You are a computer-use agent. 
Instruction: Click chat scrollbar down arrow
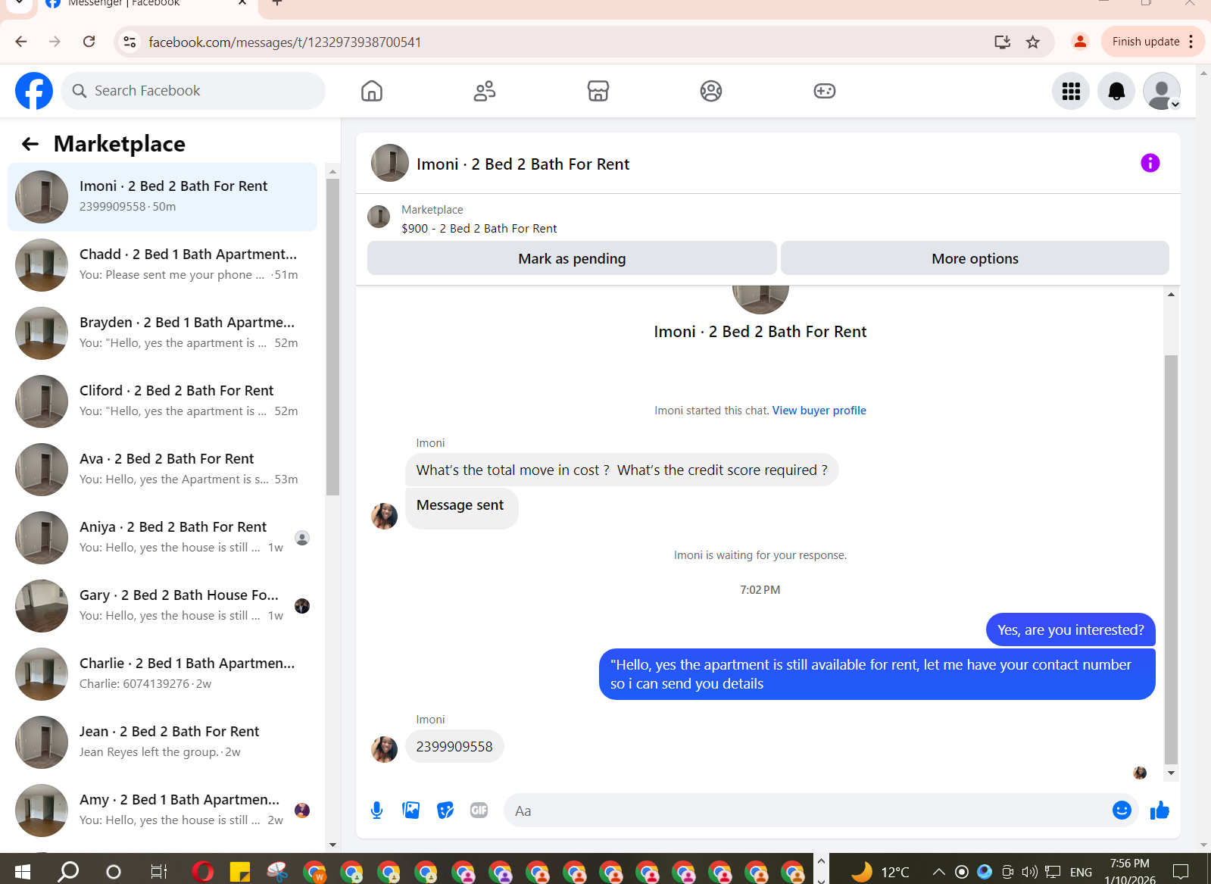[1171, 773]
